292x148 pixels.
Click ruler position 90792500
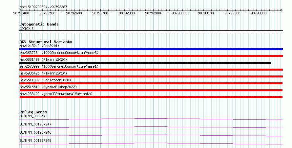[48, 13]
